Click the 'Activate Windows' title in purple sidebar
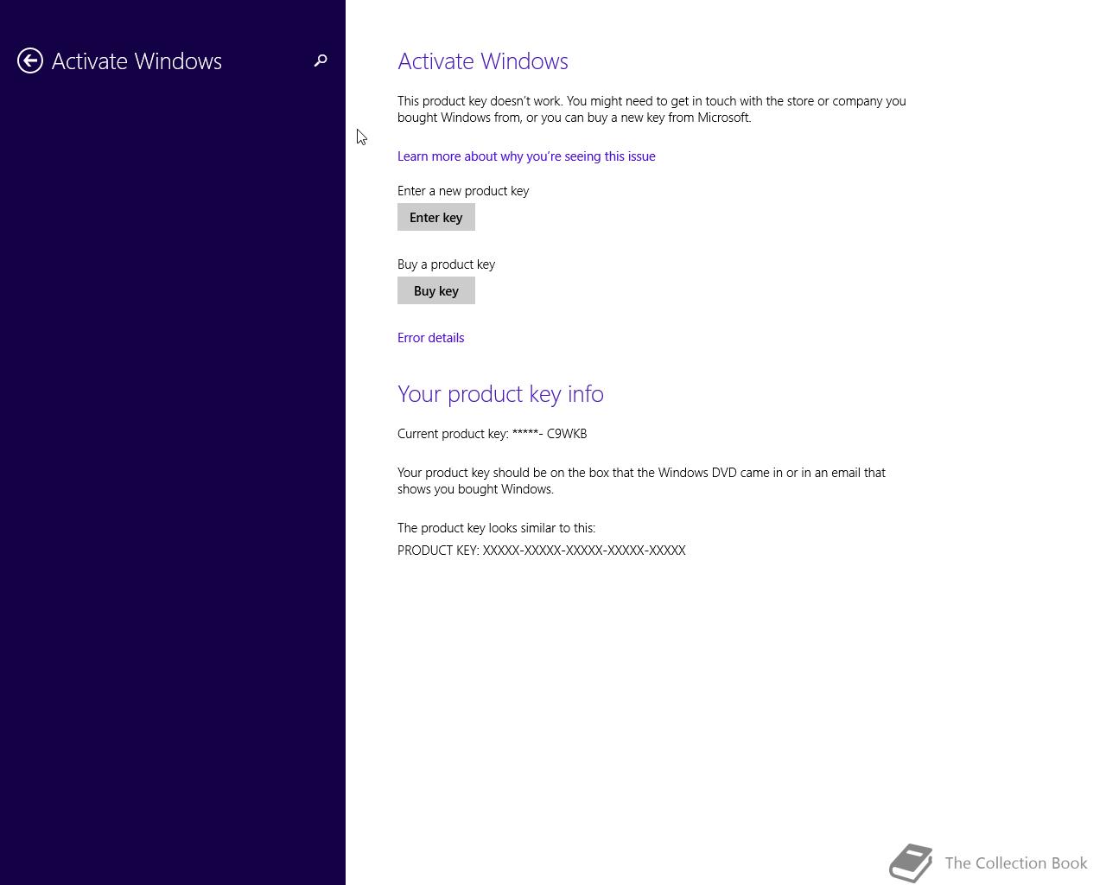1106x885 pixels. pyautogui.click(x=137, y=61)
